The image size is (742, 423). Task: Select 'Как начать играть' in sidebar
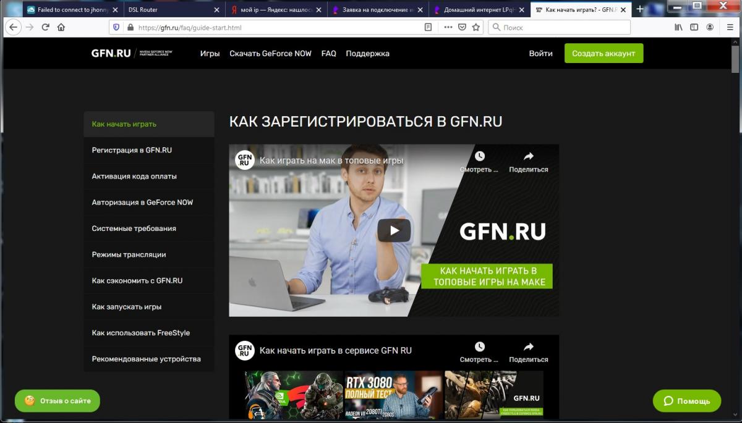click(149, 124)
